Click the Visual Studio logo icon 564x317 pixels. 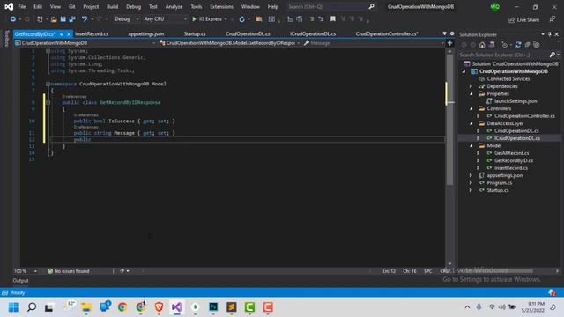tap(9, 6)
